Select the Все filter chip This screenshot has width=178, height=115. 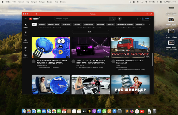click(x=34, y=24)
